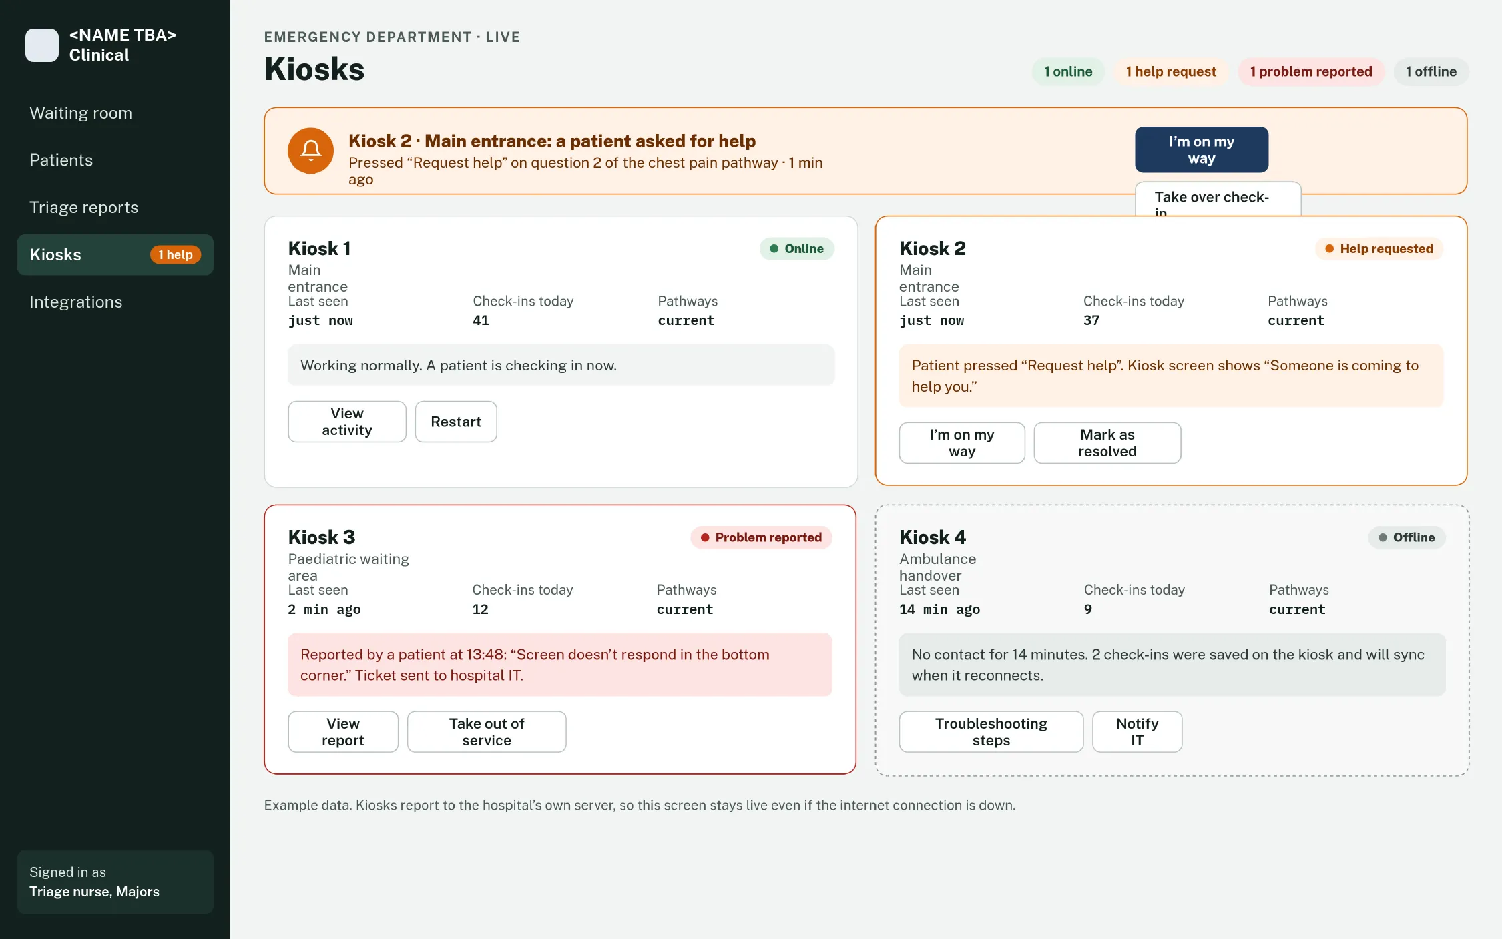The height and width of the screenshot is (939, 1502).
Task: Click 'Reported by a patient at 13:48' message
Action: click(560, 665)
